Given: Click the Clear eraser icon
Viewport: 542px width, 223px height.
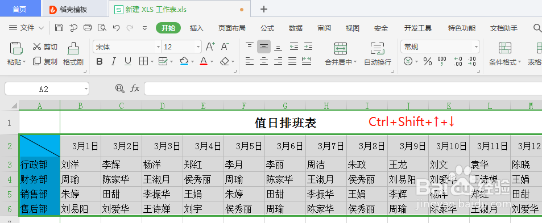Looking at the screenshot, I should tap(225, 62).
